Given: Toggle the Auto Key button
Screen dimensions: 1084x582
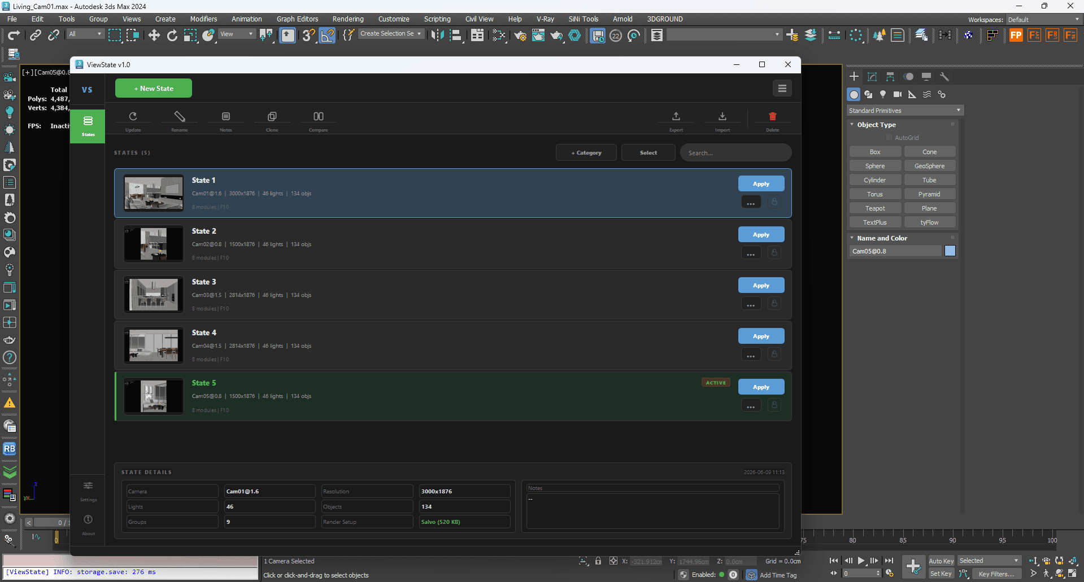Looking at the screenshot, I should tap(941, 561).
